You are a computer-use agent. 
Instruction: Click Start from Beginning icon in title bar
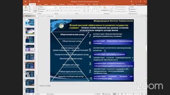point(39,2)
